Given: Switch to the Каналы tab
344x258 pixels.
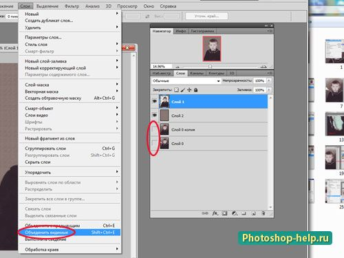Looking at the screenshot, I should click(x=197, y=73).
